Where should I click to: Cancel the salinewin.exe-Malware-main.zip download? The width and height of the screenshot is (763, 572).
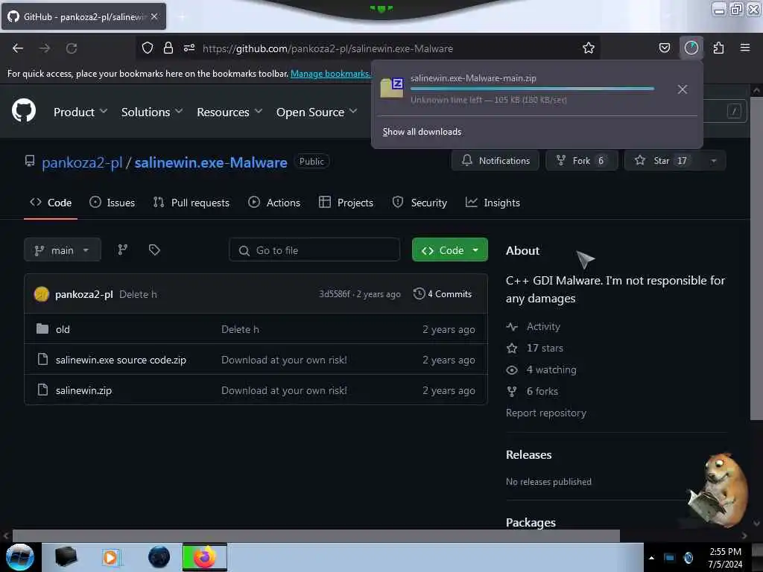(683, 89)
